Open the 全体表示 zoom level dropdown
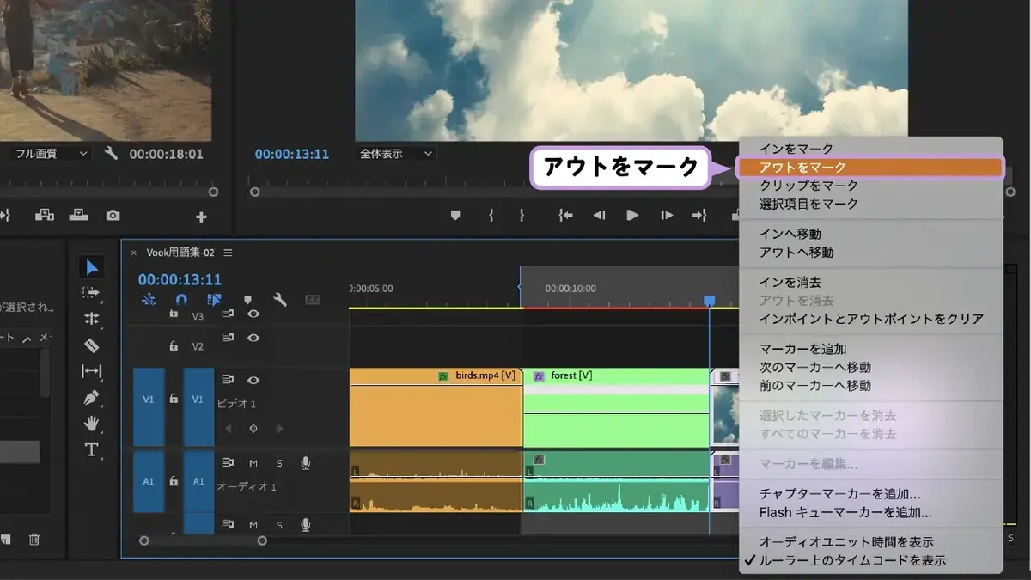This screenshot has height=580, width=1031. point(395,154)
